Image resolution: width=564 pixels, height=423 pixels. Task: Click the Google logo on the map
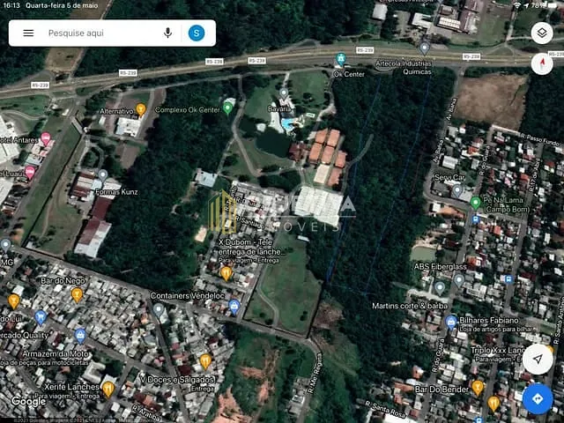28,402
